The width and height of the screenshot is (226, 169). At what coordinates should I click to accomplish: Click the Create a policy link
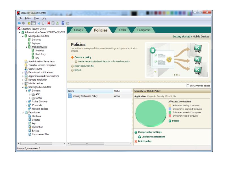pos(83,57)
